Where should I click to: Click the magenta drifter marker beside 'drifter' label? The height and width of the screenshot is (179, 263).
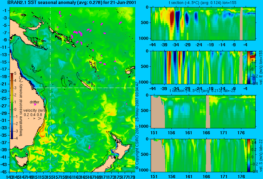click(35, 105)
